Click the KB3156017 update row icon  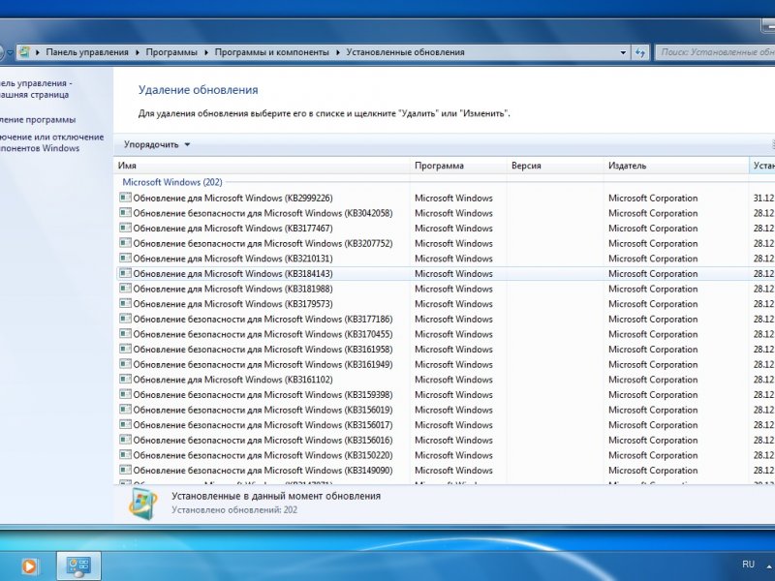click(126, 424)
